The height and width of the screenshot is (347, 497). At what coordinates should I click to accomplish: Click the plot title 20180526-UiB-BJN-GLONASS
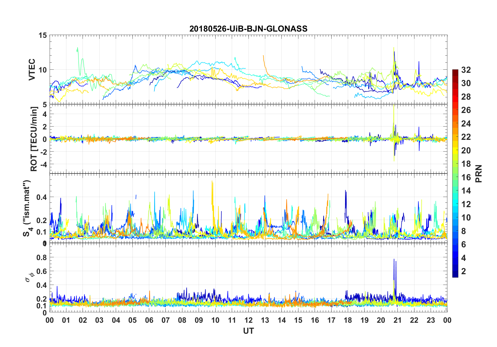pos(248,29)
